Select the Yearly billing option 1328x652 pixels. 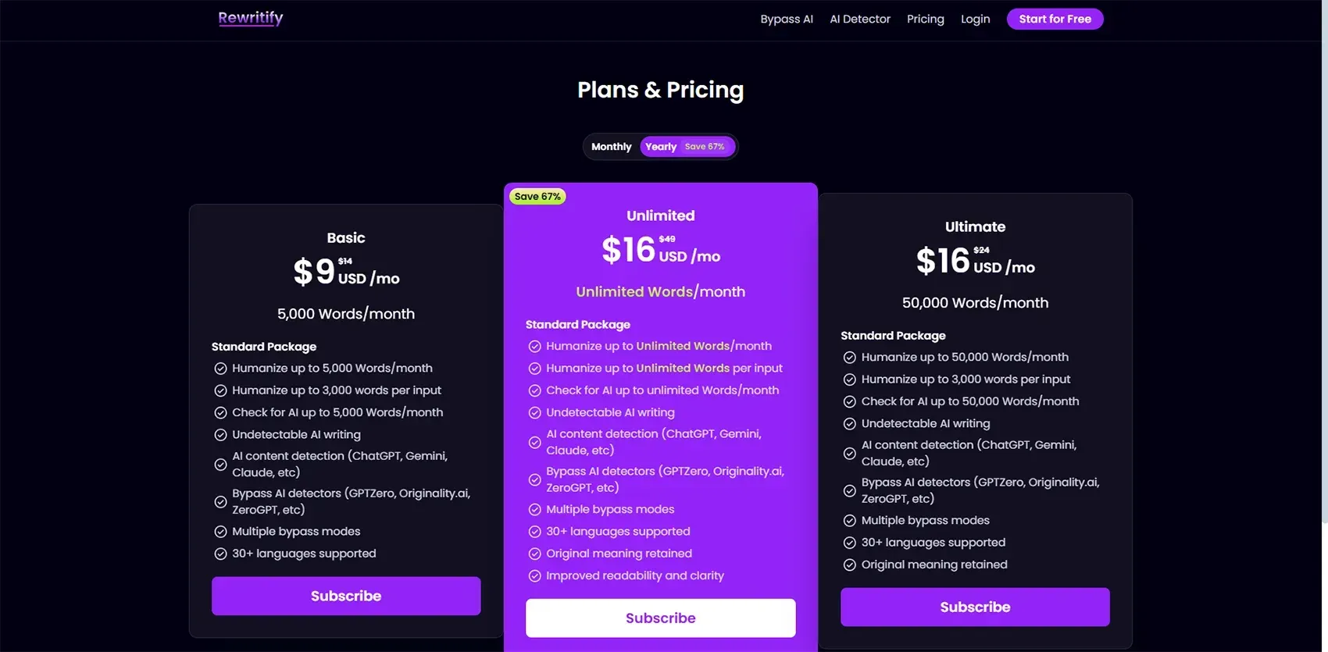pos(660,146)
